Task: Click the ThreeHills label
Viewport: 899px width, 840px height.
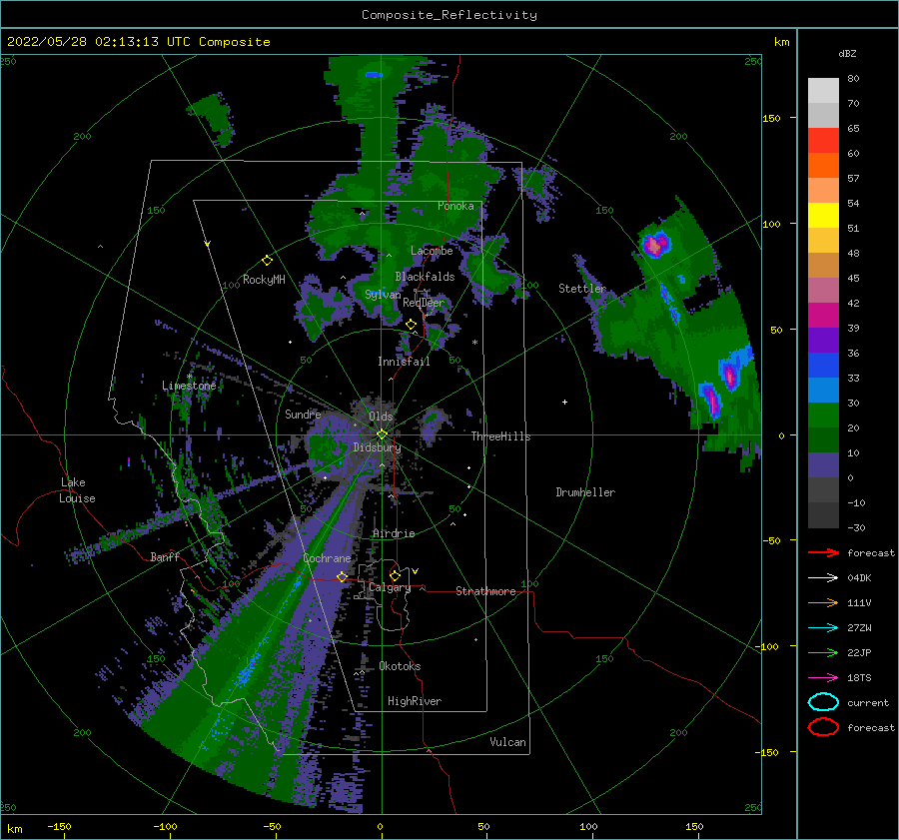Action: (500, 436)
